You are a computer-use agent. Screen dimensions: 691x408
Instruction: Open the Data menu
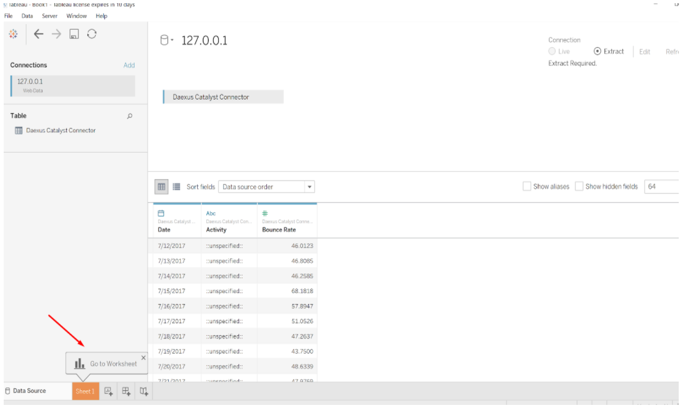tap(27, 16)
